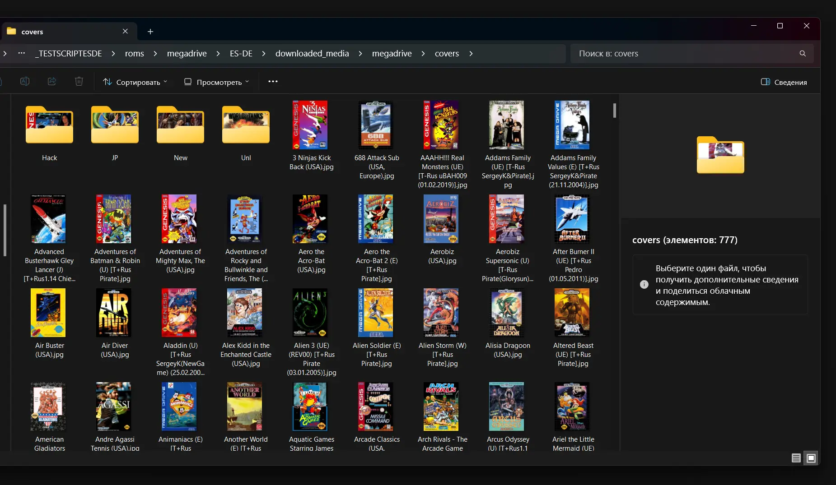Toggle the Сведения details pane
This screenshot has height=485, width=836.
pyautogui.click(x=784, y=82)
